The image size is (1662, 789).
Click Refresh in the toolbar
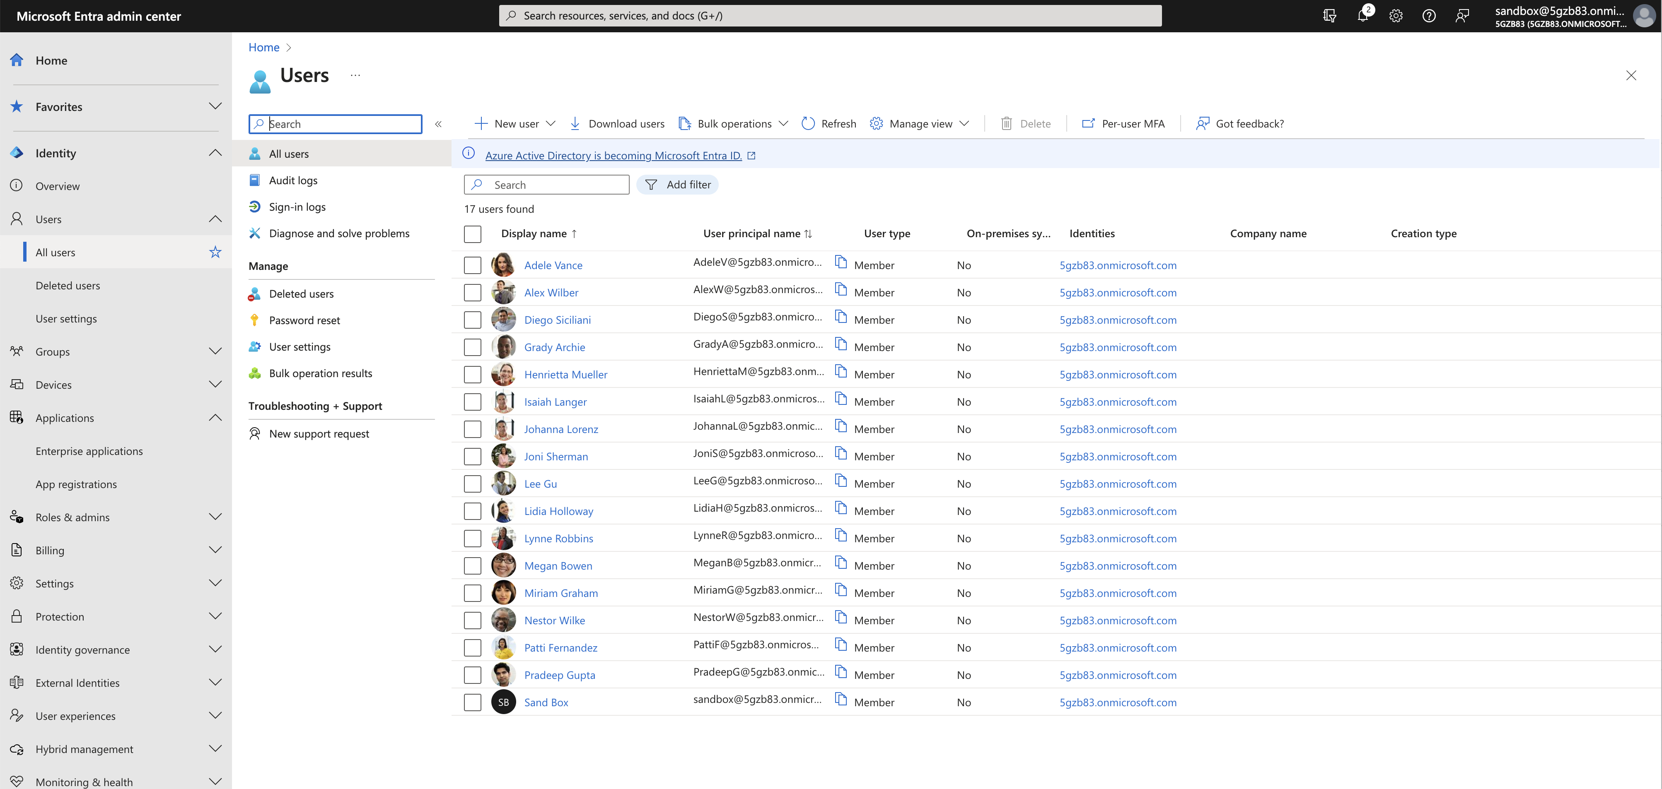[x=829, y=124]
